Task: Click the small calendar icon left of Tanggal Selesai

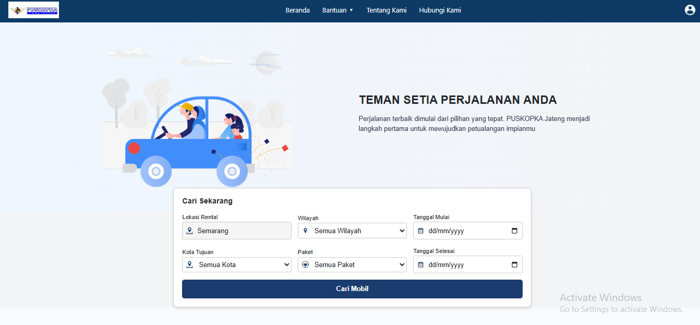Action: [420, 264]
